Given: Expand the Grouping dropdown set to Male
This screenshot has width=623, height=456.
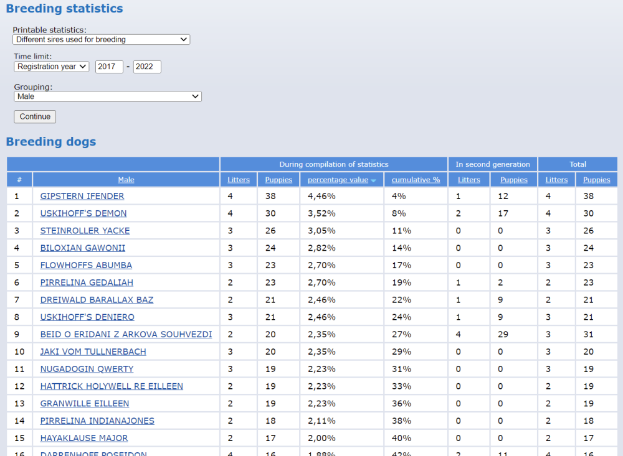Looking at the screenshot, I should tap(108, 96).
